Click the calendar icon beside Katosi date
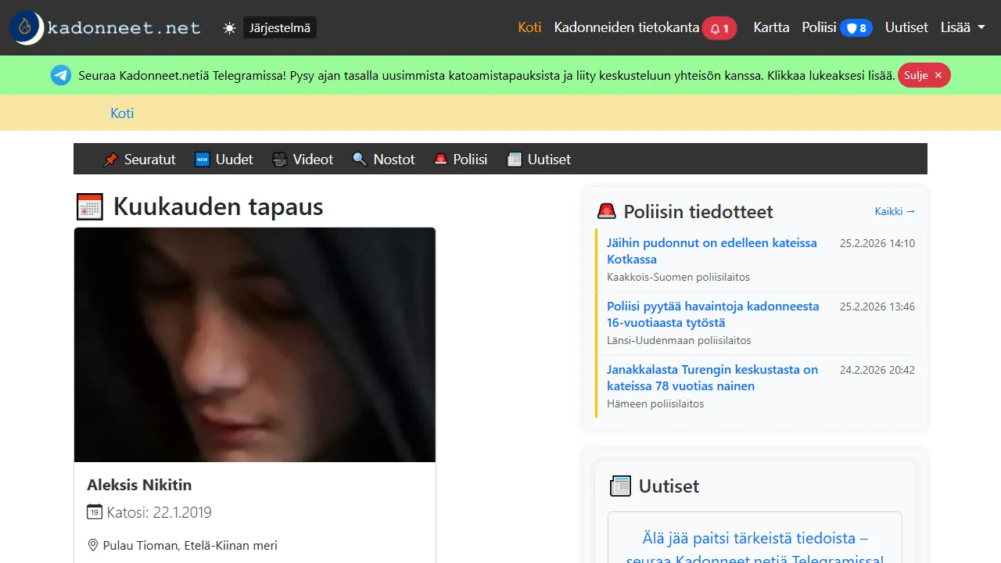The width and height of the screenshot is (1001, 563). tap(94, 512)
